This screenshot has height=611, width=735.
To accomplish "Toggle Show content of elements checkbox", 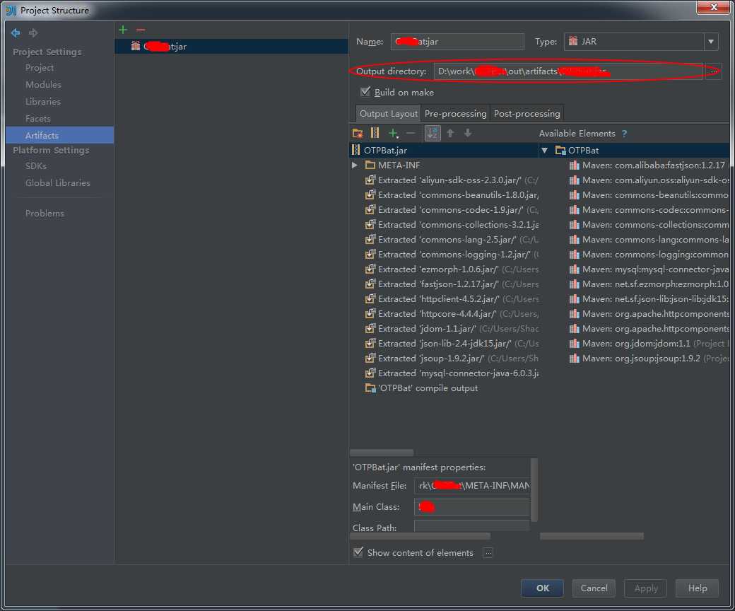I will coord(358,552).
